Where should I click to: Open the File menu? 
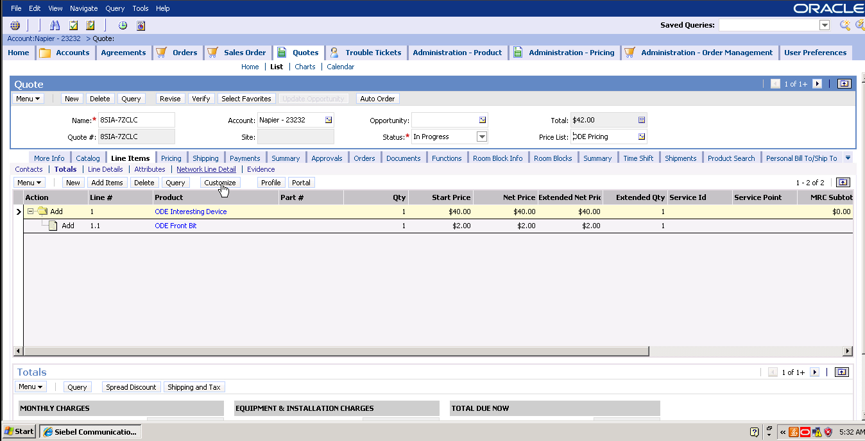coord(16,8)
